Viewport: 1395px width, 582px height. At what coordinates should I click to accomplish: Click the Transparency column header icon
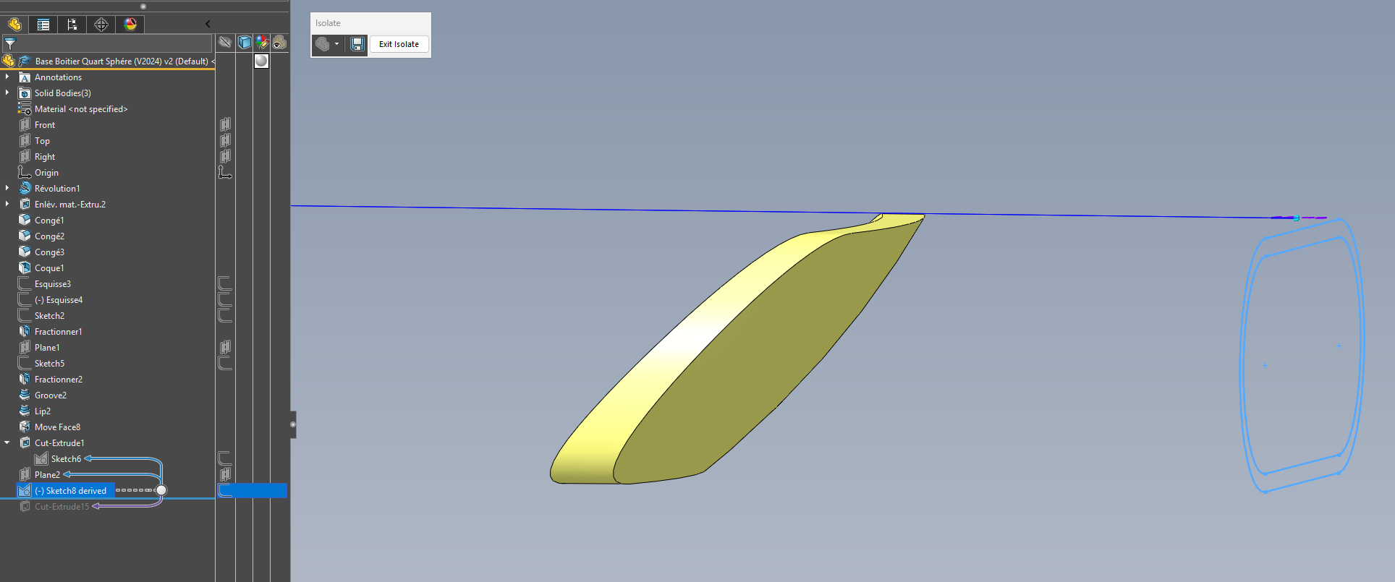(279, 43)
